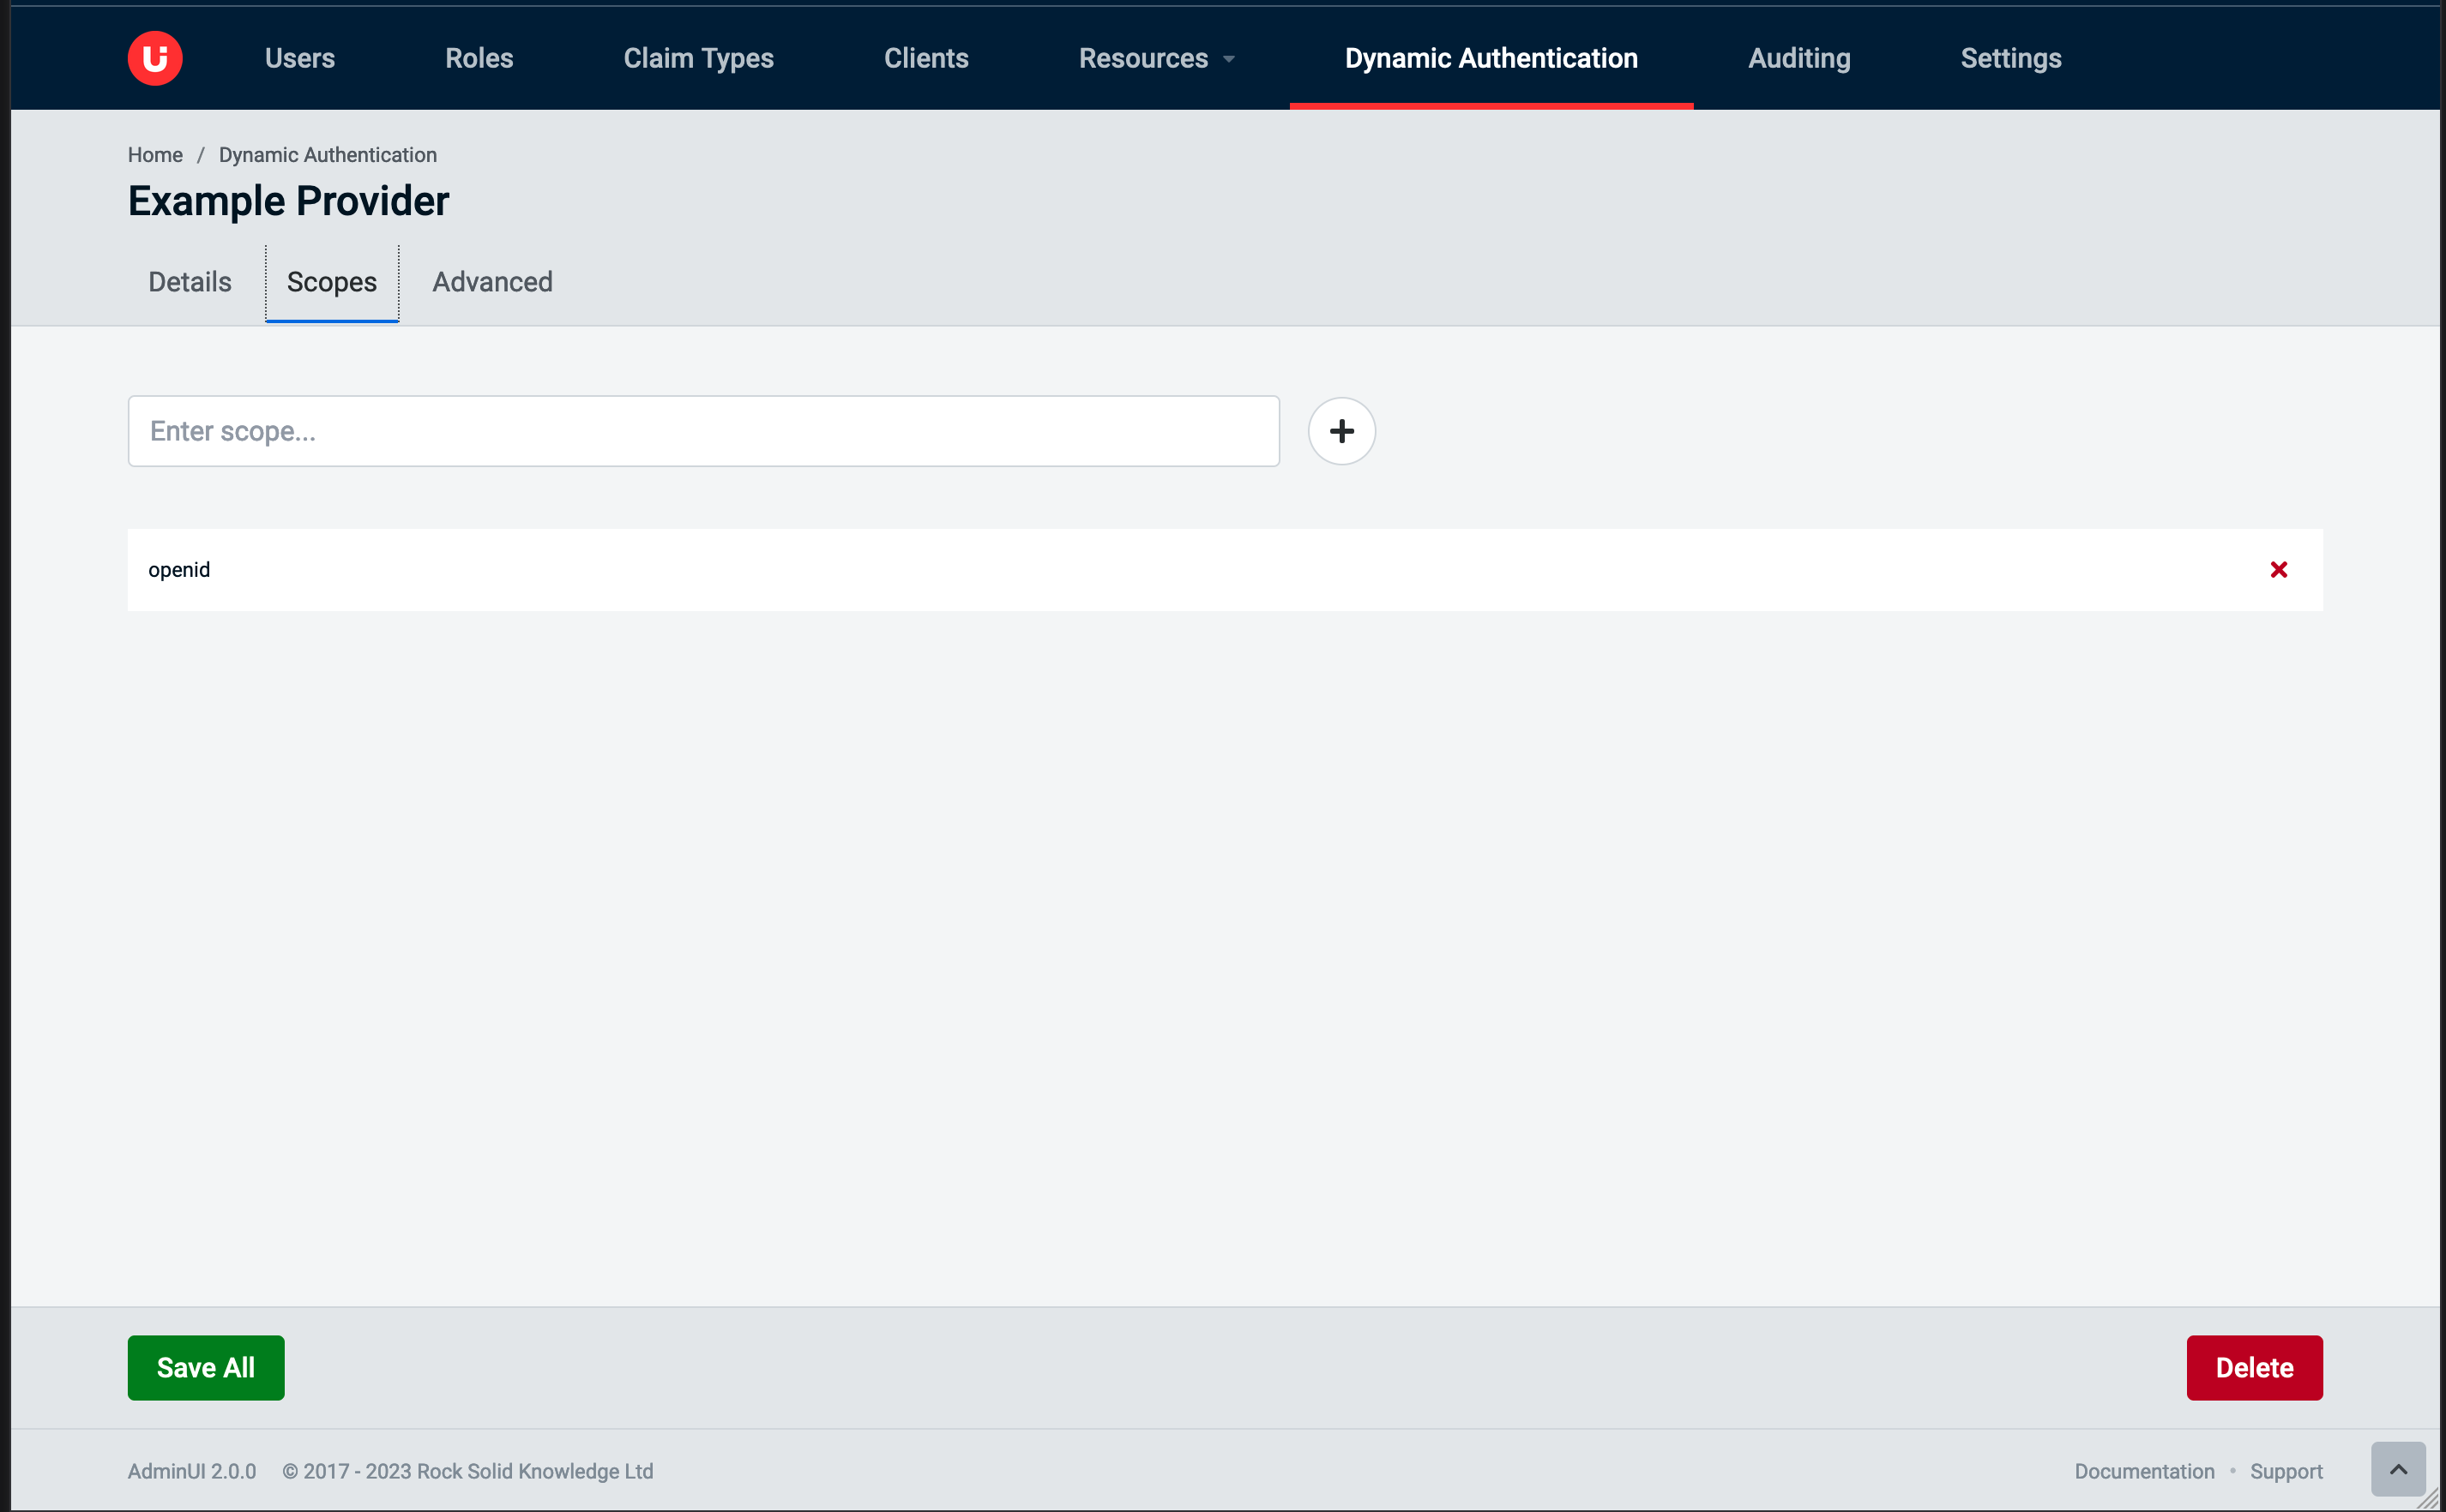Remove the openid scope with red X
2446x1512 pixels.
coord(2278,569)
